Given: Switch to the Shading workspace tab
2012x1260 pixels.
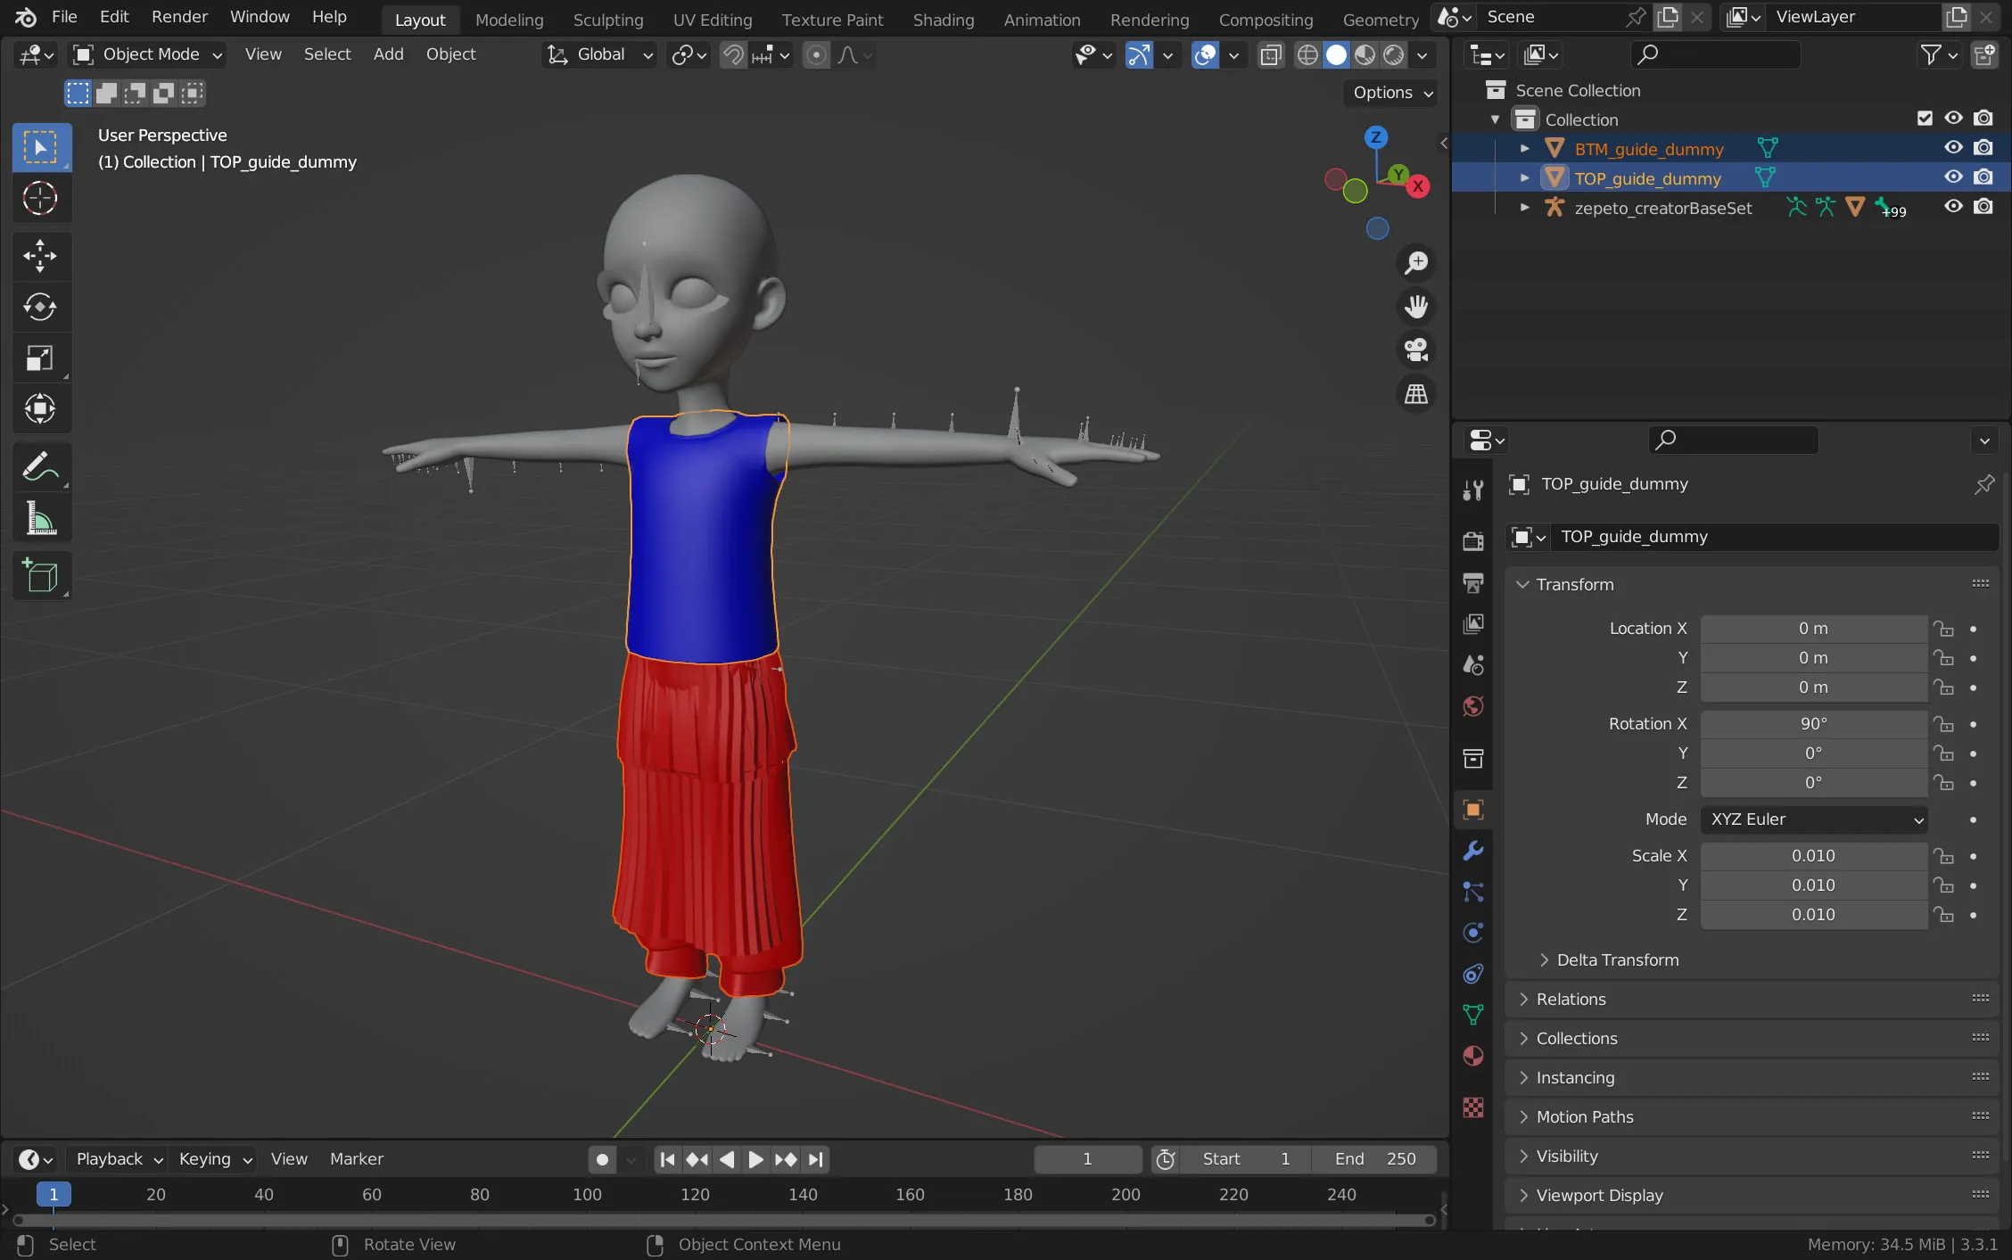Looking at the screenshot, I should (944, 20).
